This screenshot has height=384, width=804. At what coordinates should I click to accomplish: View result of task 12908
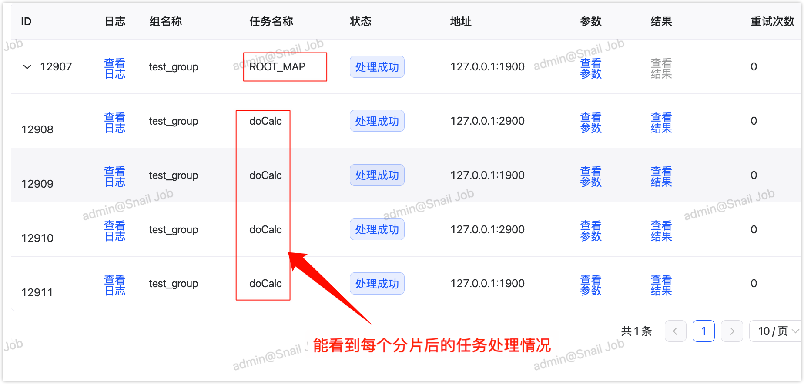click(661, 122)
